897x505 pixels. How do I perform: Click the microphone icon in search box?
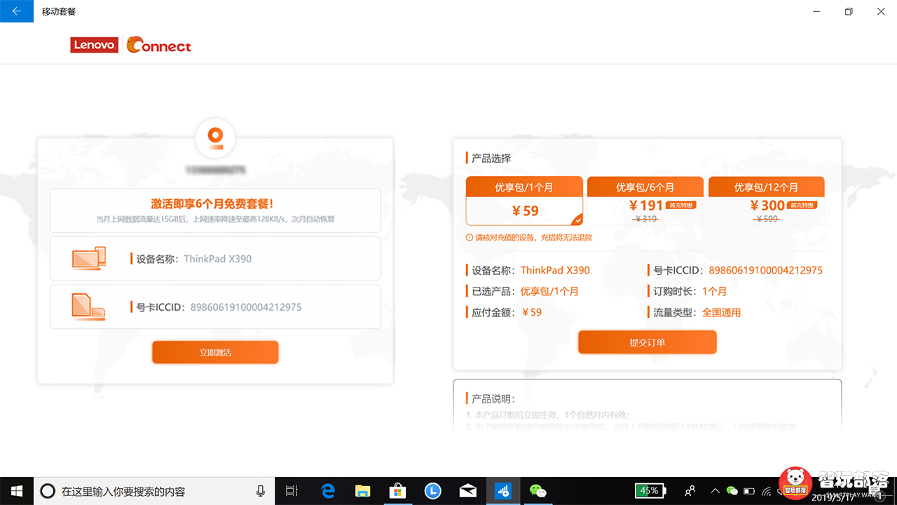pos(261,491)
